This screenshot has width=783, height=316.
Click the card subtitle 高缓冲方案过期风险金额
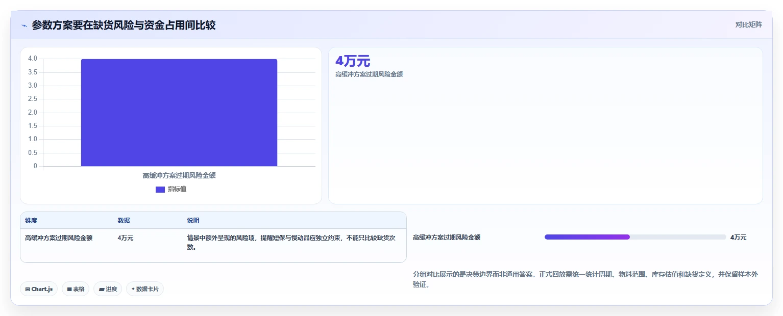(x=369, y=74)
